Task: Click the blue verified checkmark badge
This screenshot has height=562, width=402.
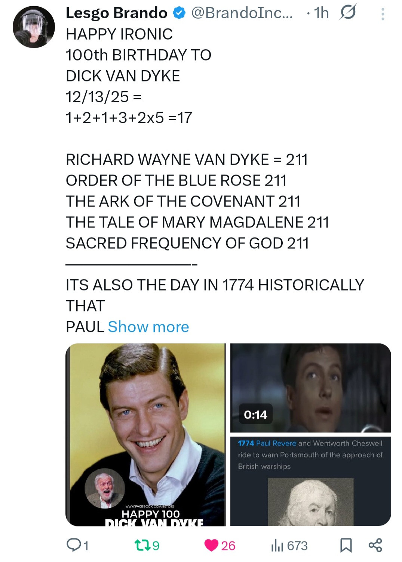Action: [x=179, y=13]
